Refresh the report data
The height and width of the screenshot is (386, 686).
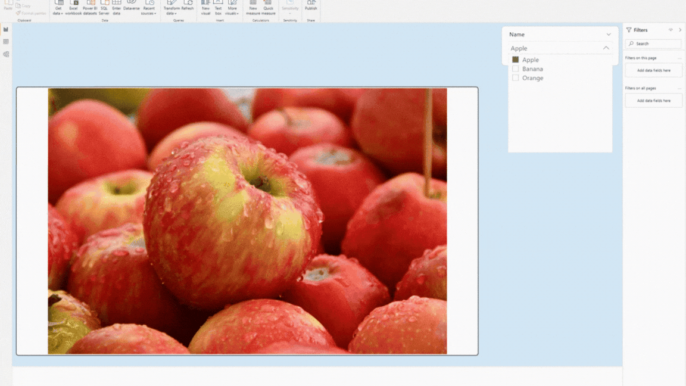point(188,6)
